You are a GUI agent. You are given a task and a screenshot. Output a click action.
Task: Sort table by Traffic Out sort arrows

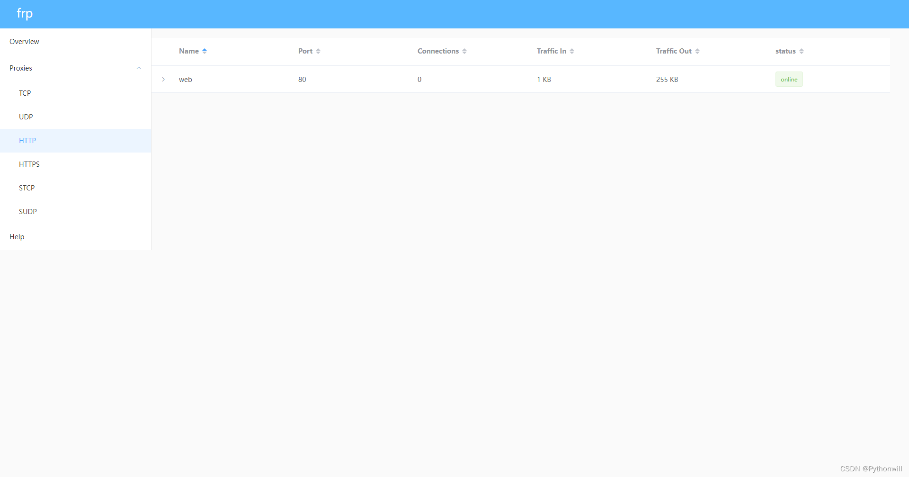[x=697, y=51]
